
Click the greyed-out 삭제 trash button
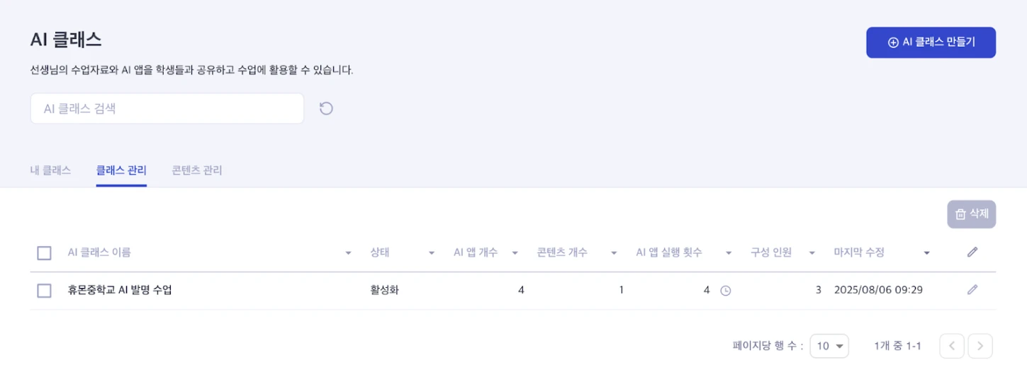click(971, 214)
